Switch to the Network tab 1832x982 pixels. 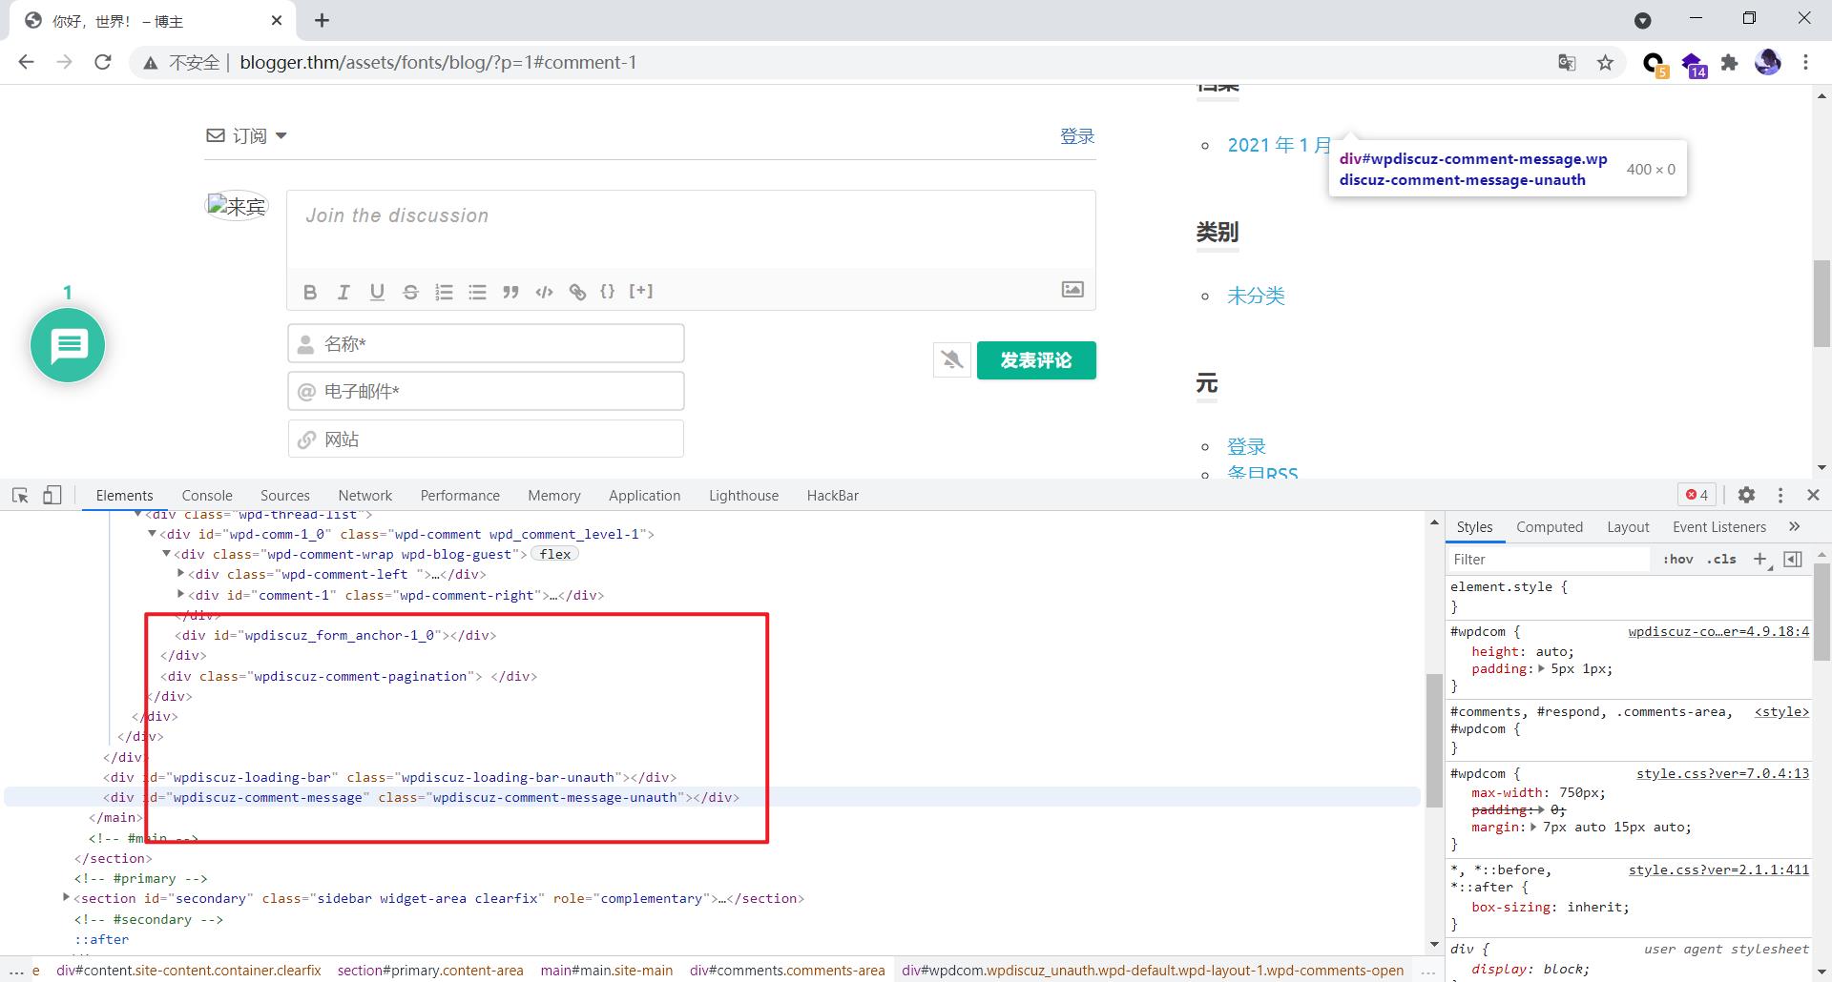click(x=364, y=496)
